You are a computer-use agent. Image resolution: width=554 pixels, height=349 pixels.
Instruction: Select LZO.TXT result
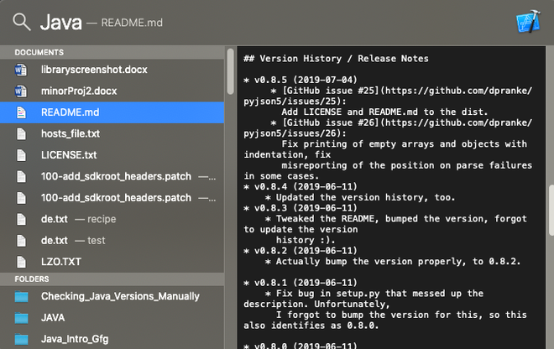coord(112,262)
